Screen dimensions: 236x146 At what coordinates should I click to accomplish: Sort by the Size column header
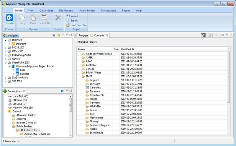[116, 49]
